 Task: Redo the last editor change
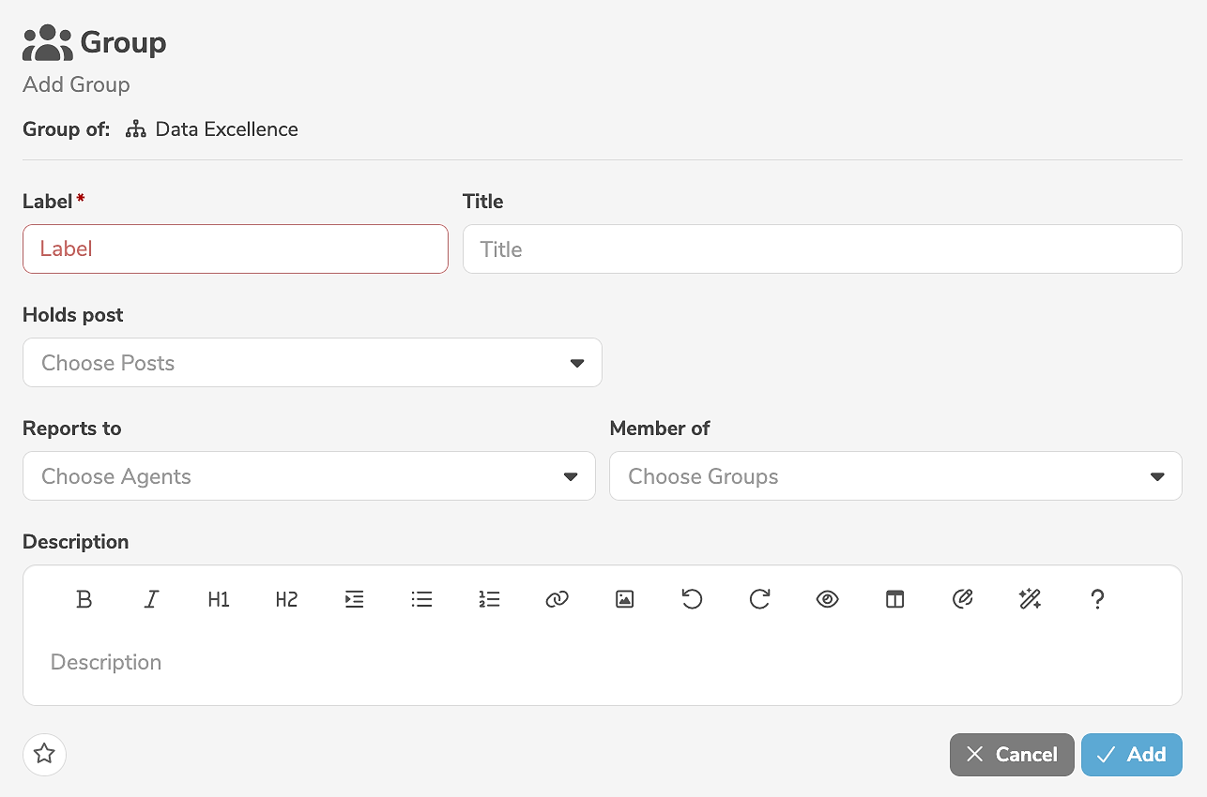pos(759,599)
